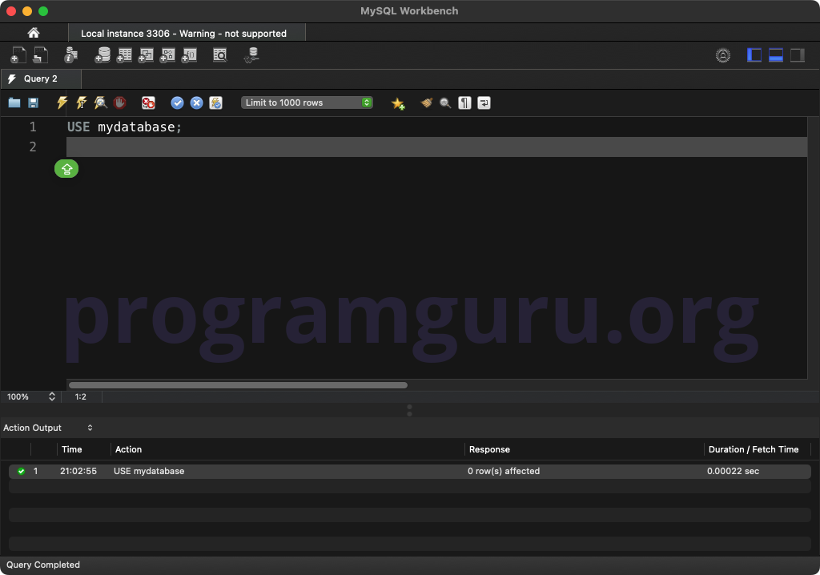Open Limit to 1000 rows dropdown

307,103
